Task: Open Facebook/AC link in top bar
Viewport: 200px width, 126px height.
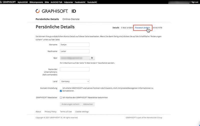Action: pos(80,2)
